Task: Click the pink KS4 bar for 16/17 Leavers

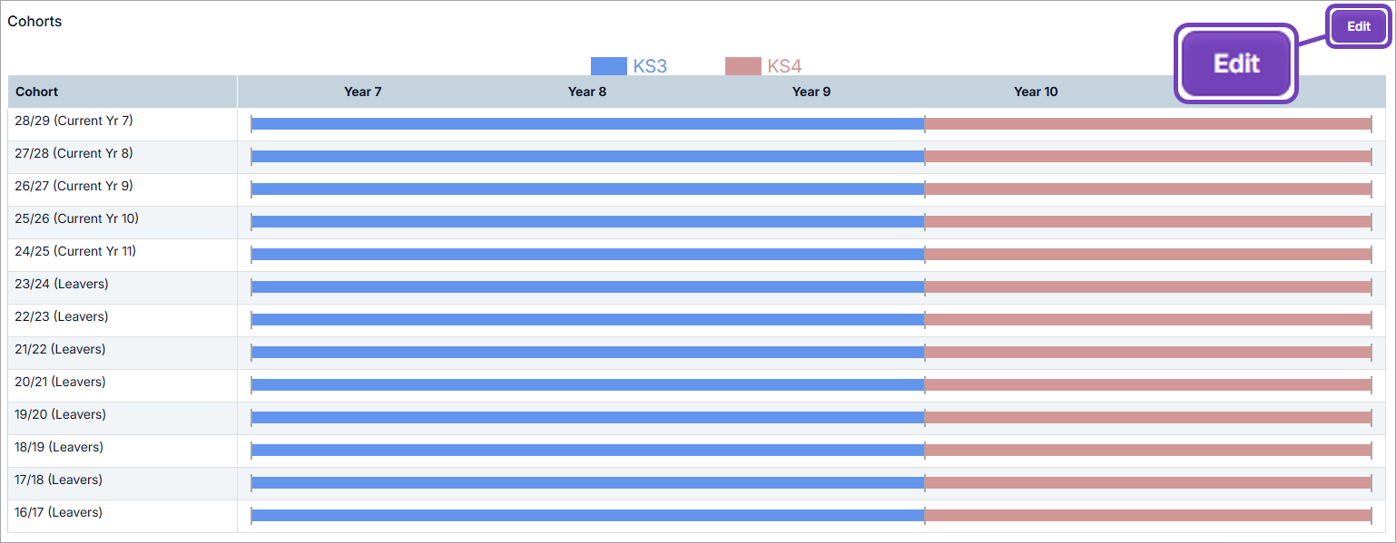Action: click(x=1147, y=515)
